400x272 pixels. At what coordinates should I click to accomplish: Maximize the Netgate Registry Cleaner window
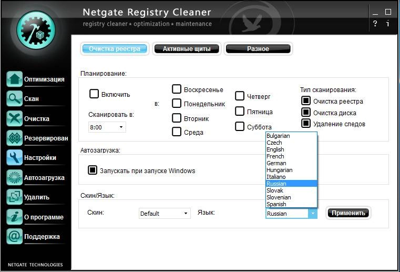pos(388,12)
